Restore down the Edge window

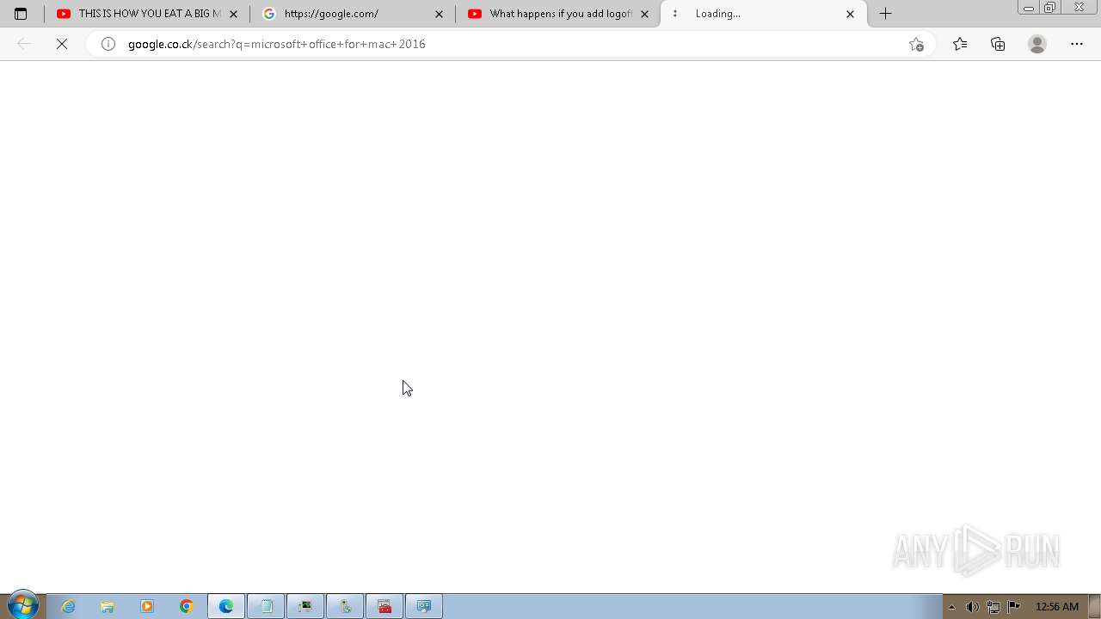coord(1049,8)
